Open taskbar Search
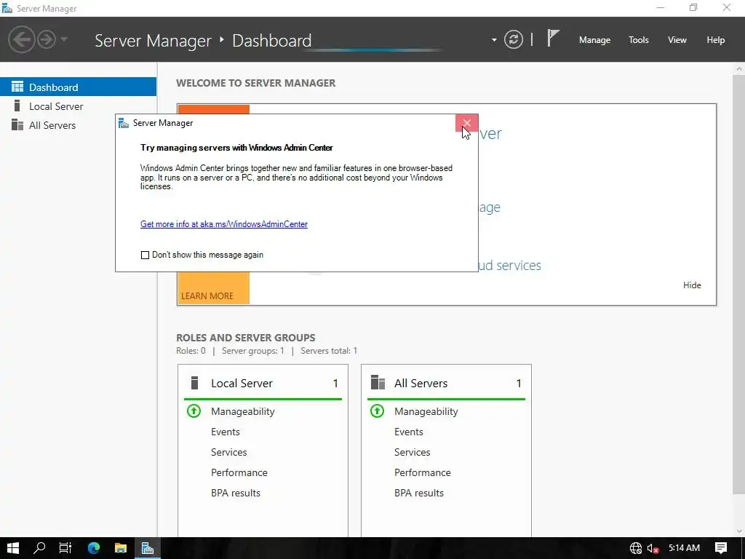The height and width of the screenshot is (559, 745). point(39,548)
